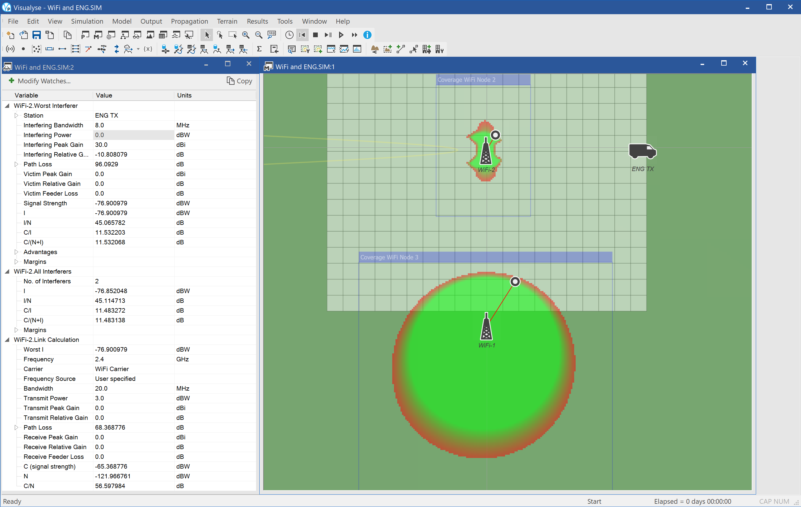Image resolution: width=801 pixels, height=507 pixels.
Task: Stop the simulation
Action: (315, 35)
